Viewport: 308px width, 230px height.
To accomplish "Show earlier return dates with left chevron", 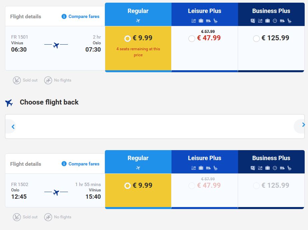I will coord(13,127).
